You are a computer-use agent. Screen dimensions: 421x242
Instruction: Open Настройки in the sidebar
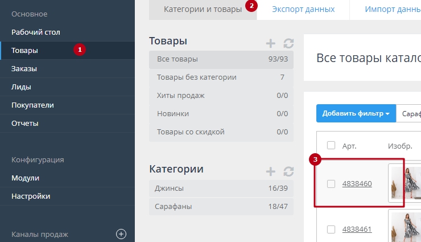pos(31,196)
